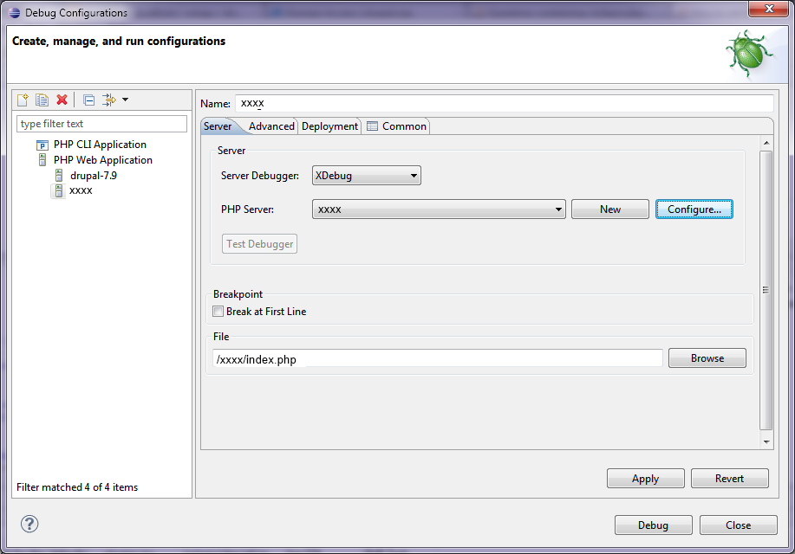Click the New launch configuration icon
The image size is (795, 554).
coord(23,100)
